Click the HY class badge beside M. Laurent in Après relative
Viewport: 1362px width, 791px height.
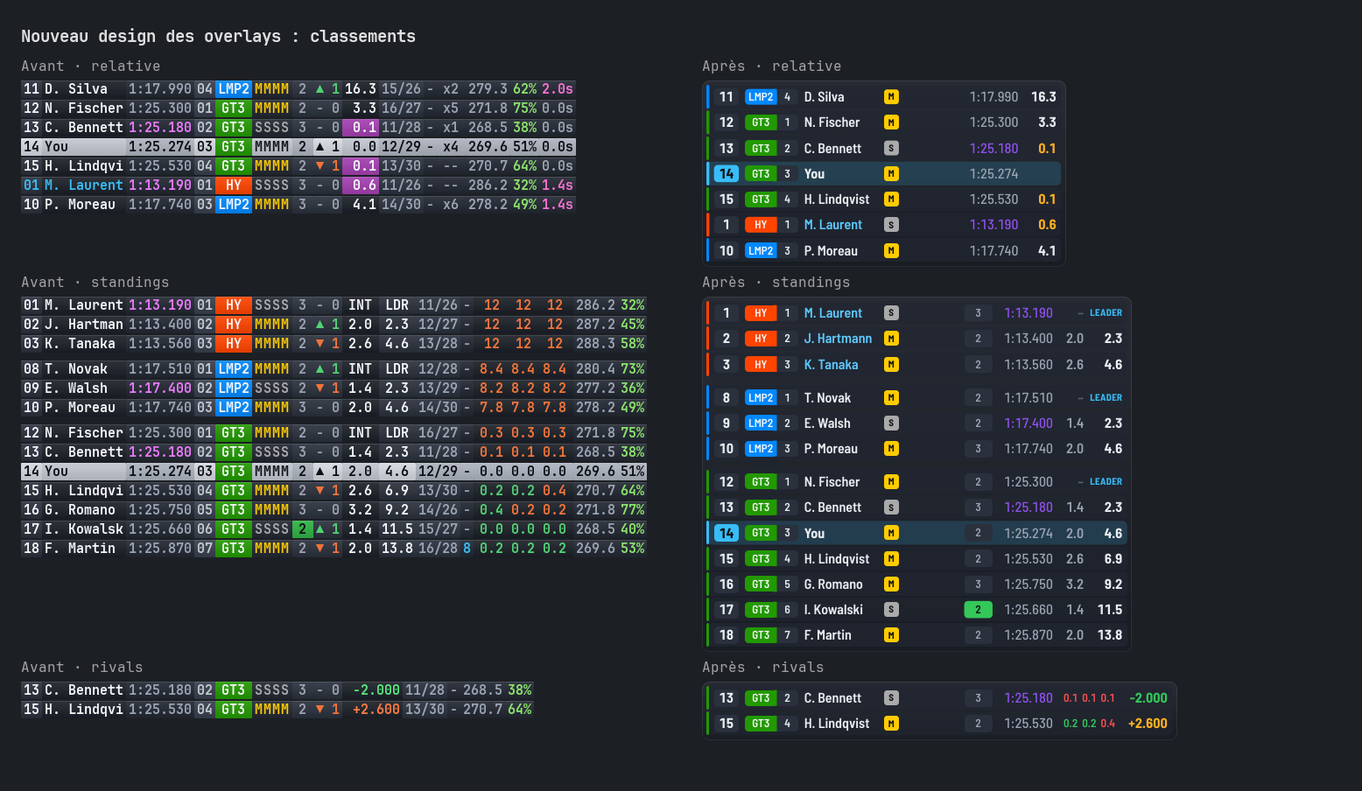[x=761, y=225]
